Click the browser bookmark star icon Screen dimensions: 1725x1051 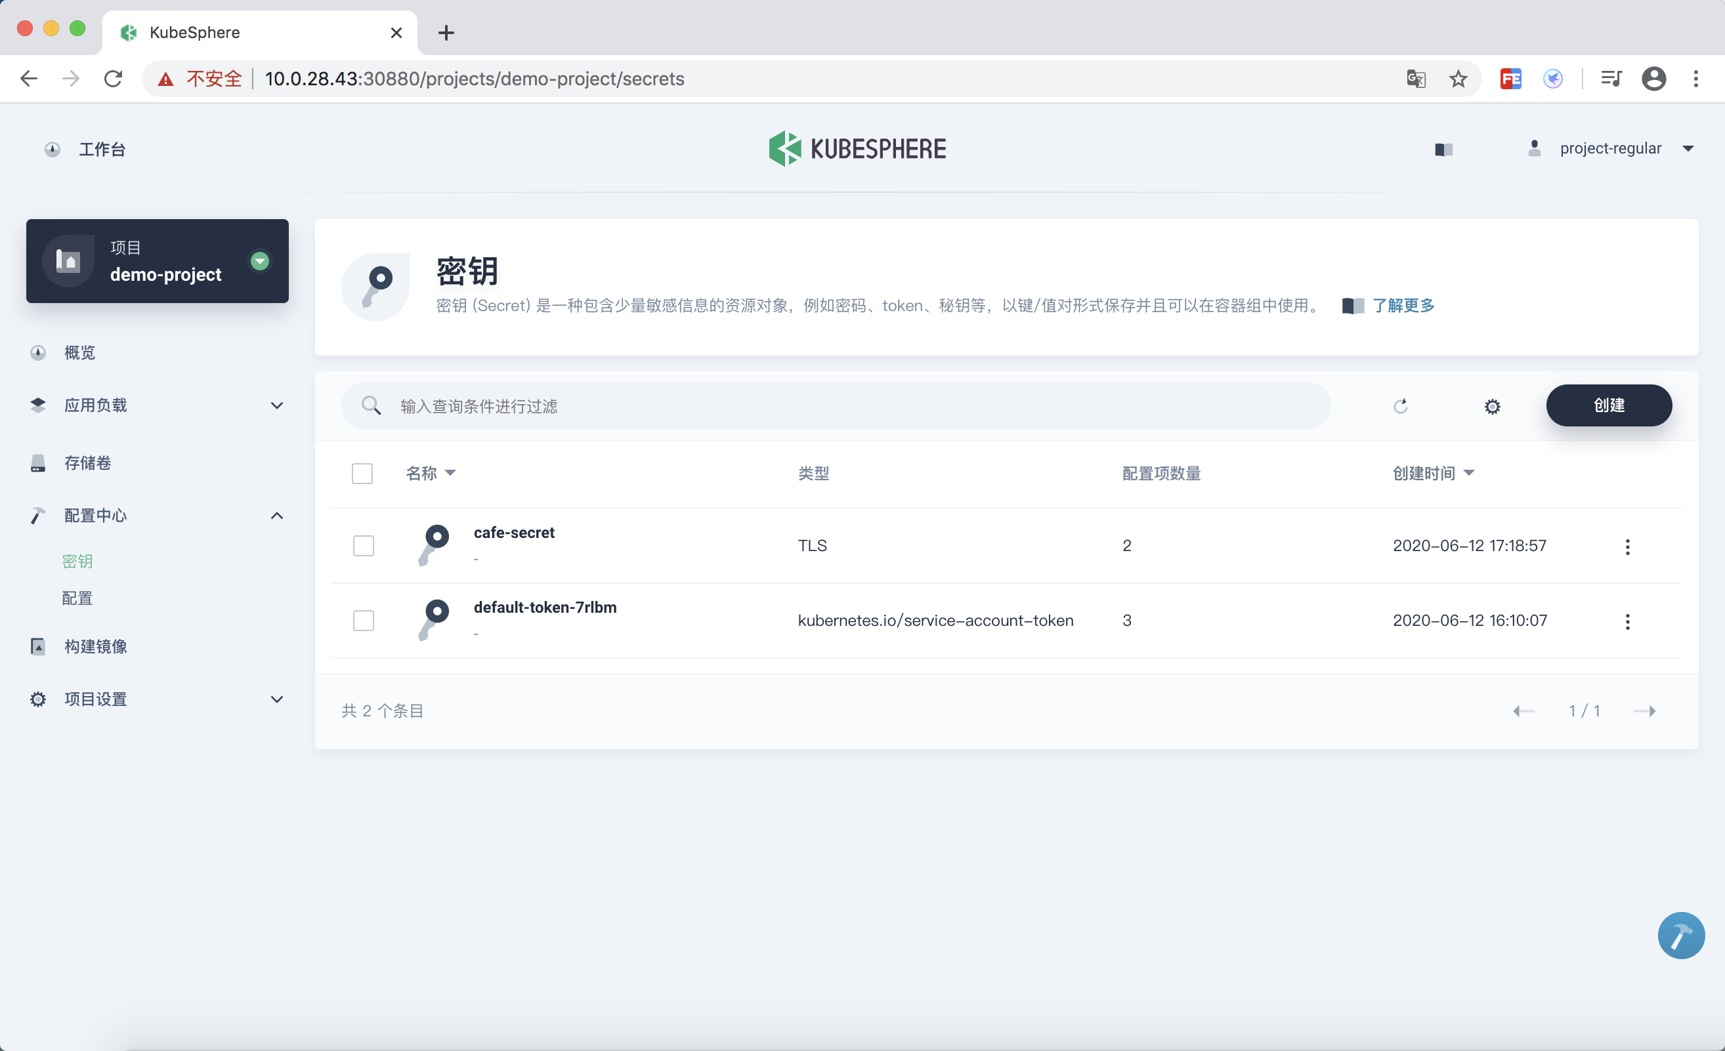click(x=1459, y=79)
